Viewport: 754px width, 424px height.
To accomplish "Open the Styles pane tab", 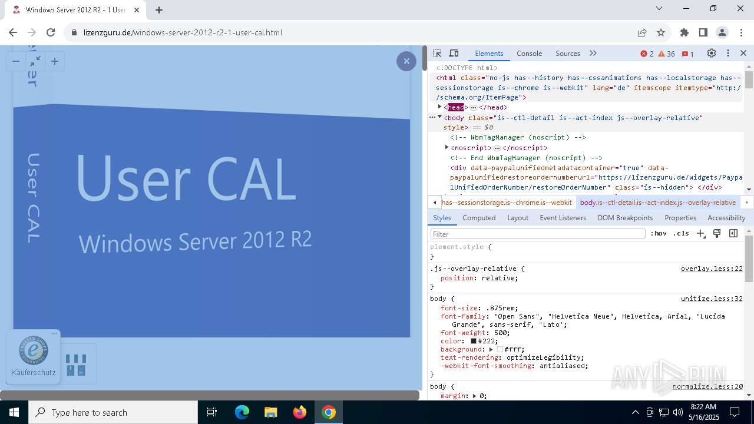I will tap(442, 217).
